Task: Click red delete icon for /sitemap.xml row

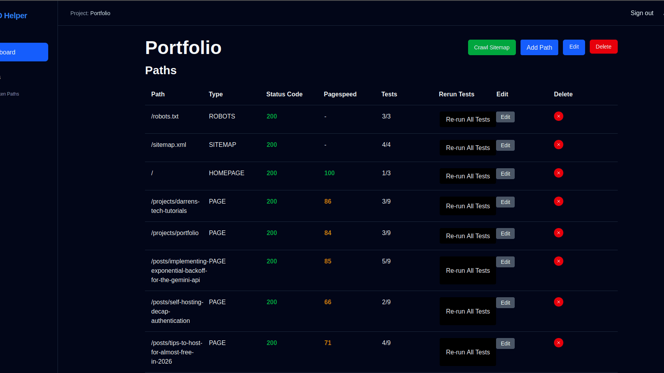Action: click(558, 145)
